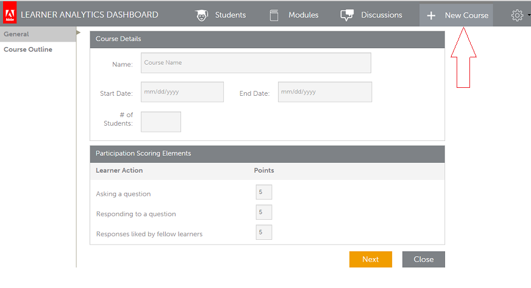The height and width of the screenshot is (288, 531).
Task: Go to the Discussions menu
Action: click(x=381, y=15)
